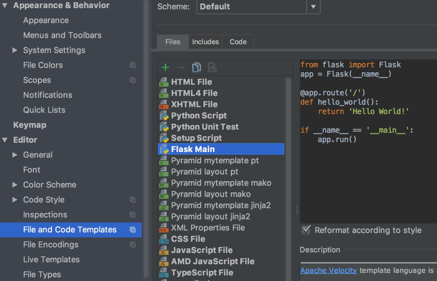Click the template list scrollbar
This screenshot has height=281, width=437.
pos(289,161)
